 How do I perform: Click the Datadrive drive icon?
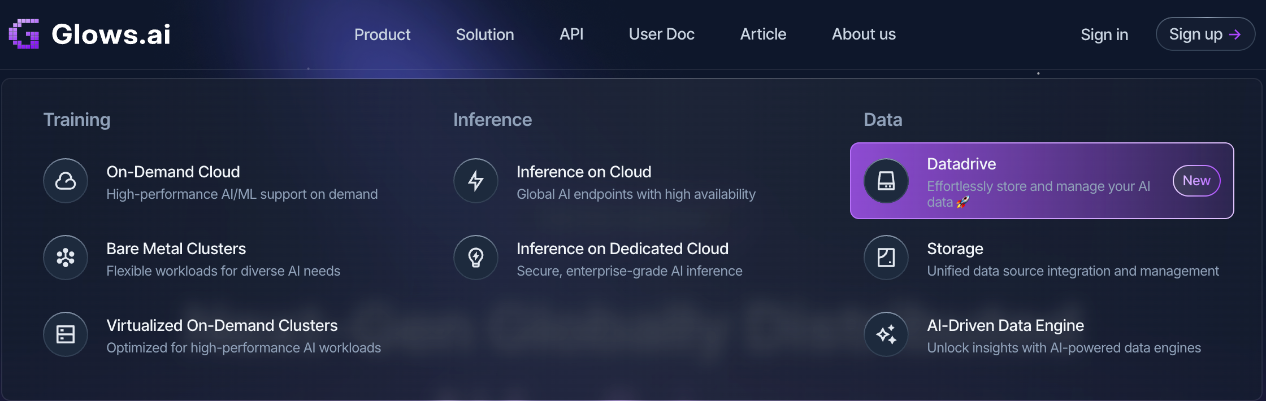pyautogui.click(x=886, y=181)
